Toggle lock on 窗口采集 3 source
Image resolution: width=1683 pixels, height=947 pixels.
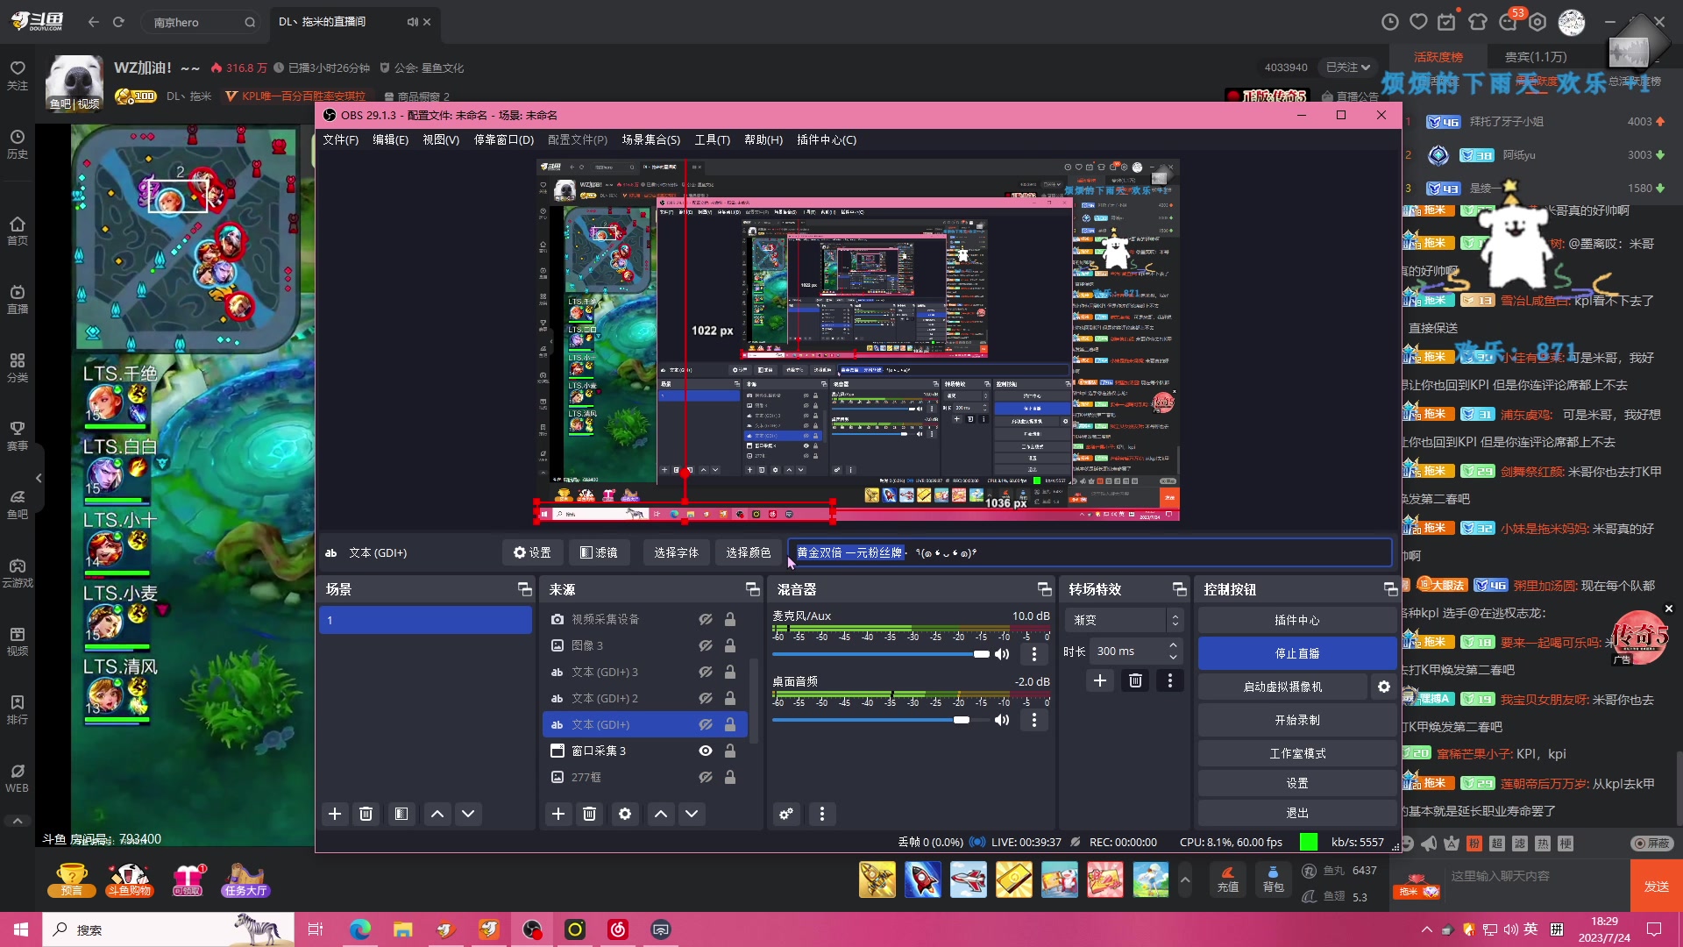(730, 751)
